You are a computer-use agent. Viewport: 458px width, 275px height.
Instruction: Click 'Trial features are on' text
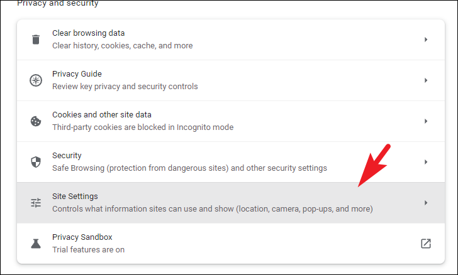[89, 250]
